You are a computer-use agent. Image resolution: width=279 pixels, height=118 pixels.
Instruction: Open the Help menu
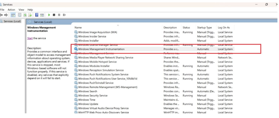(x=30, y=10)
